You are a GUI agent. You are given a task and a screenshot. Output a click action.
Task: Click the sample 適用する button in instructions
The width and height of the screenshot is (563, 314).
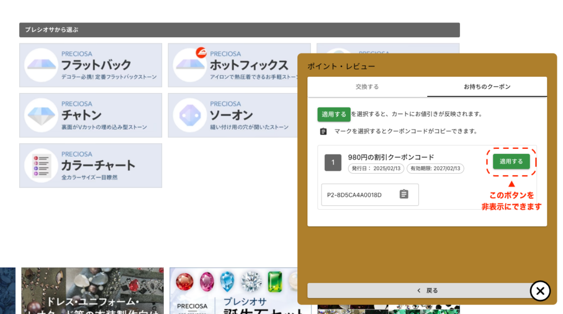pyautogui.click(x=334, y=114)
